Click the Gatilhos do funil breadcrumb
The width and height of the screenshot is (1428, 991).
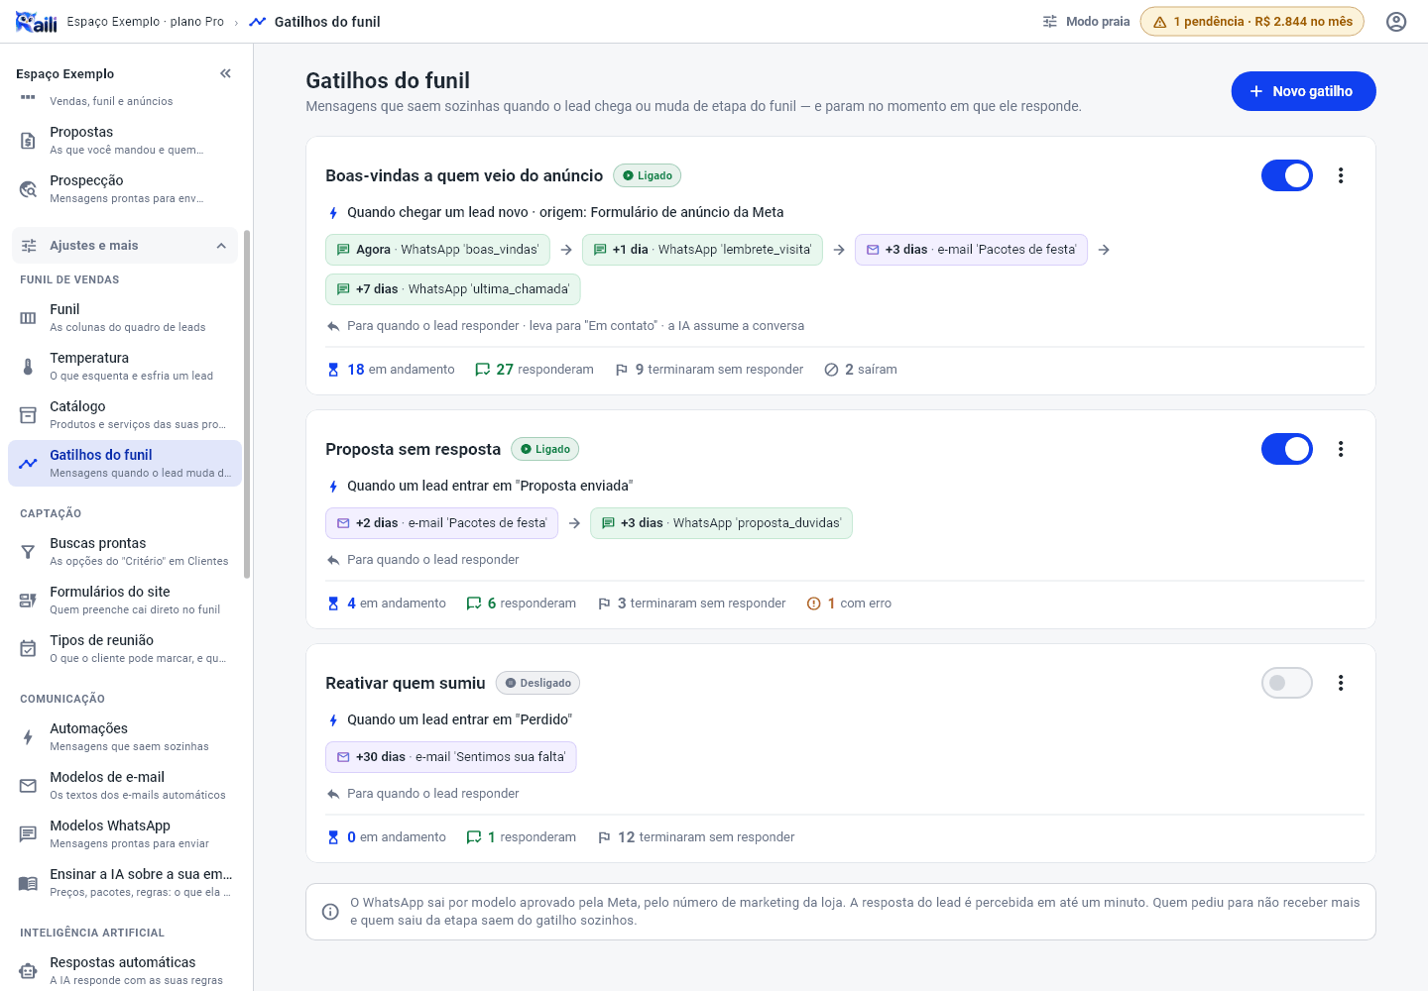point(314,22)
